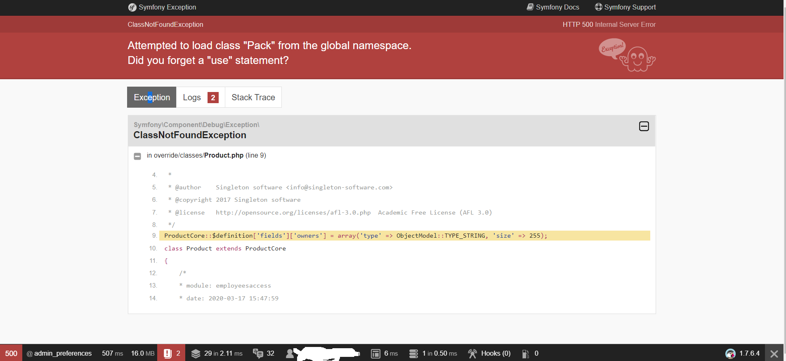This screenshot has height=361, width=786.
Task: Click the Symfony Exception header title
Action: [x=167, y=7]
